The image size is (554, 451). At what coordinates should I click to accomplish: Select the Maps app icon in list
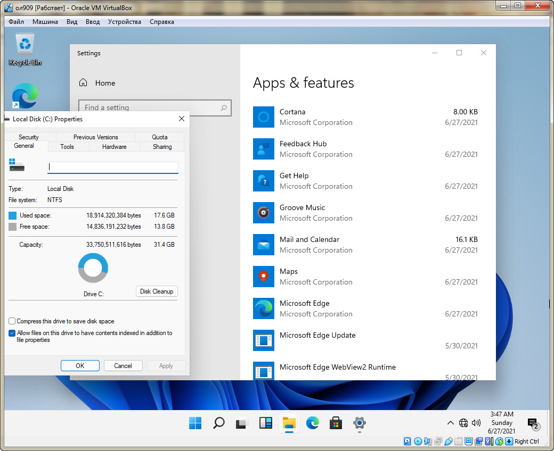[263, 277]
